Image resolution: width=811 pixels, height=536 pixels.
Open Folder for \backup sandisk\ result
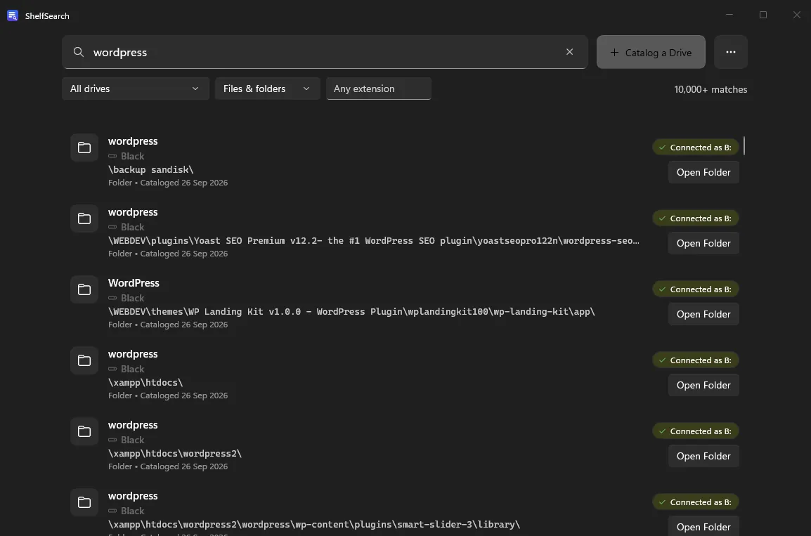(703, 172)
